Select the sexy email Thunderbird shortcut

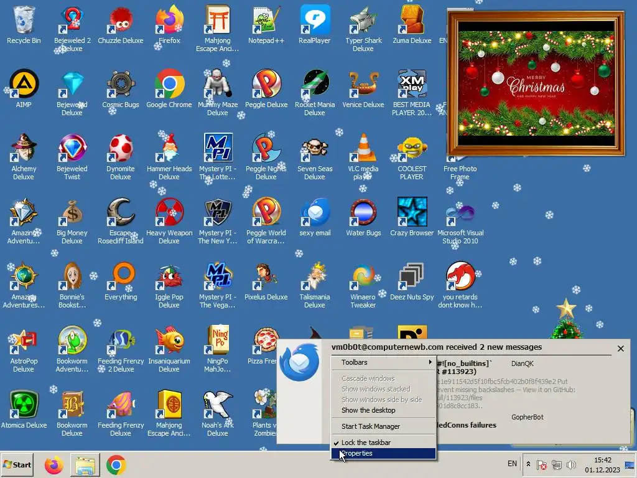click(x=314, y=218)
